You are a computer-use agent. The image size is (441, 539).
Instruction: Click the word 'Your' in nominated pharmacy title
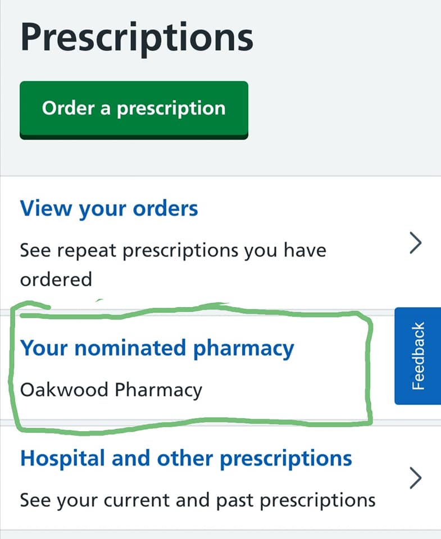(44, 348)
